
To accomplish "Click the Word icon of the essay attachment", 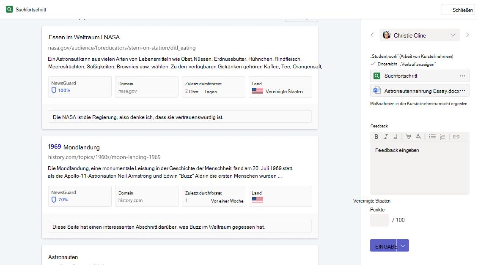I will pyautogui.click(x=377, y=91).
